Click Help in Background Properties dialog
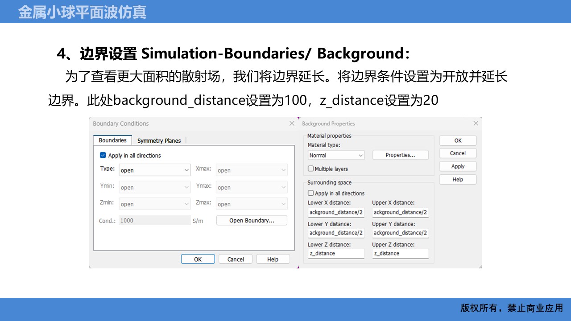The width and height of the screenshot is (571, 321). (458, 180)
